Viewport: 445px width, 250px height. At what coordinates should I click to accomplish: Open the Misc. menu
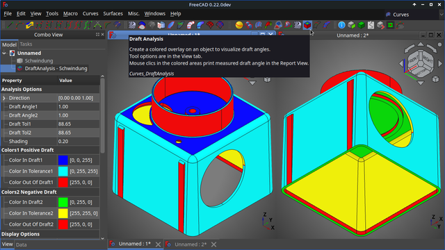pos(133,14)
